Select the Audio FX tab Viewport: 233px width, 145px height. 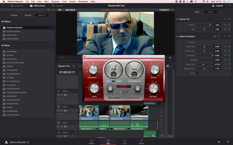[42, 15]
